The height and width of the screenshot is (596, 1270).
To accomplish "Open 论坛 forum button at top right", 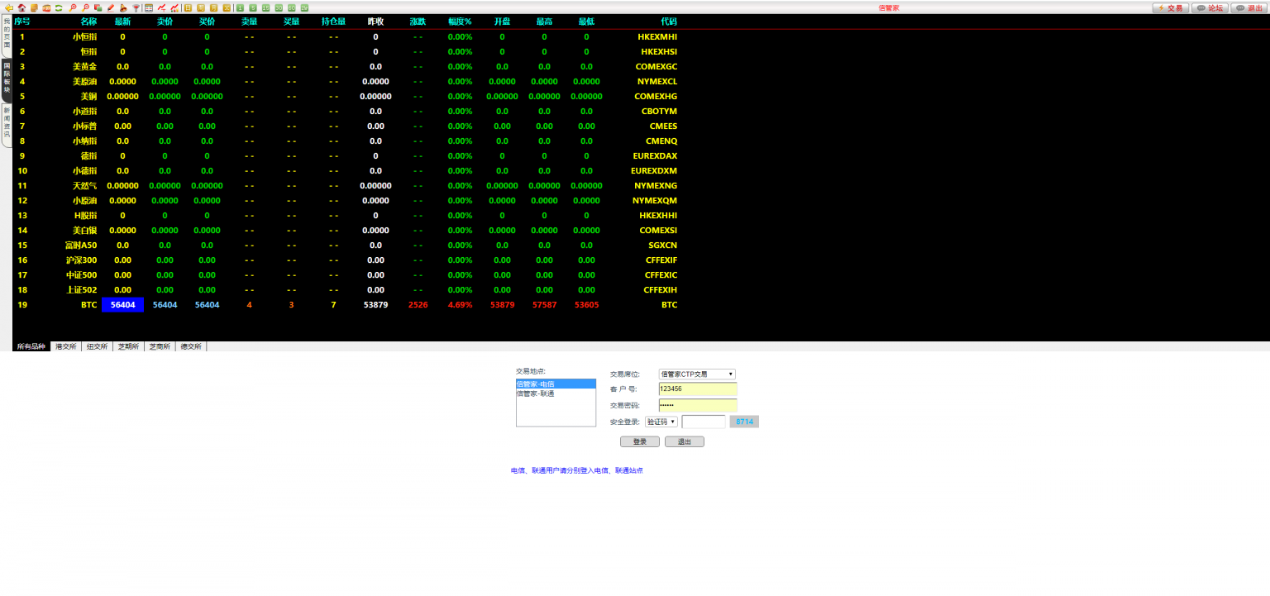I will [x=1209, y=7].
